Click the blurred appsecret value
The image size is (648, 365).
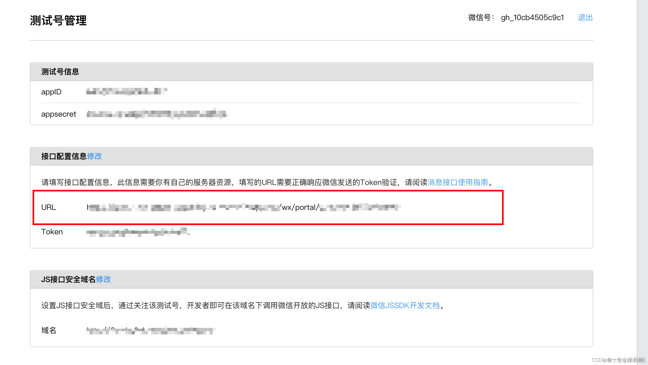(x=157, y=114)
